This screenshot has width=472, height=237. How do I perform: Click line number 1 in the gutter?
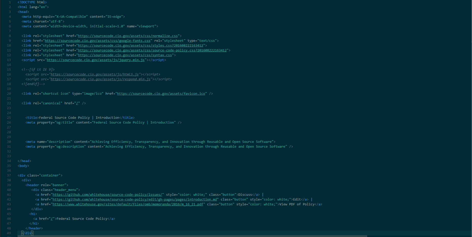pyautogui.click(x=10, y=2)
